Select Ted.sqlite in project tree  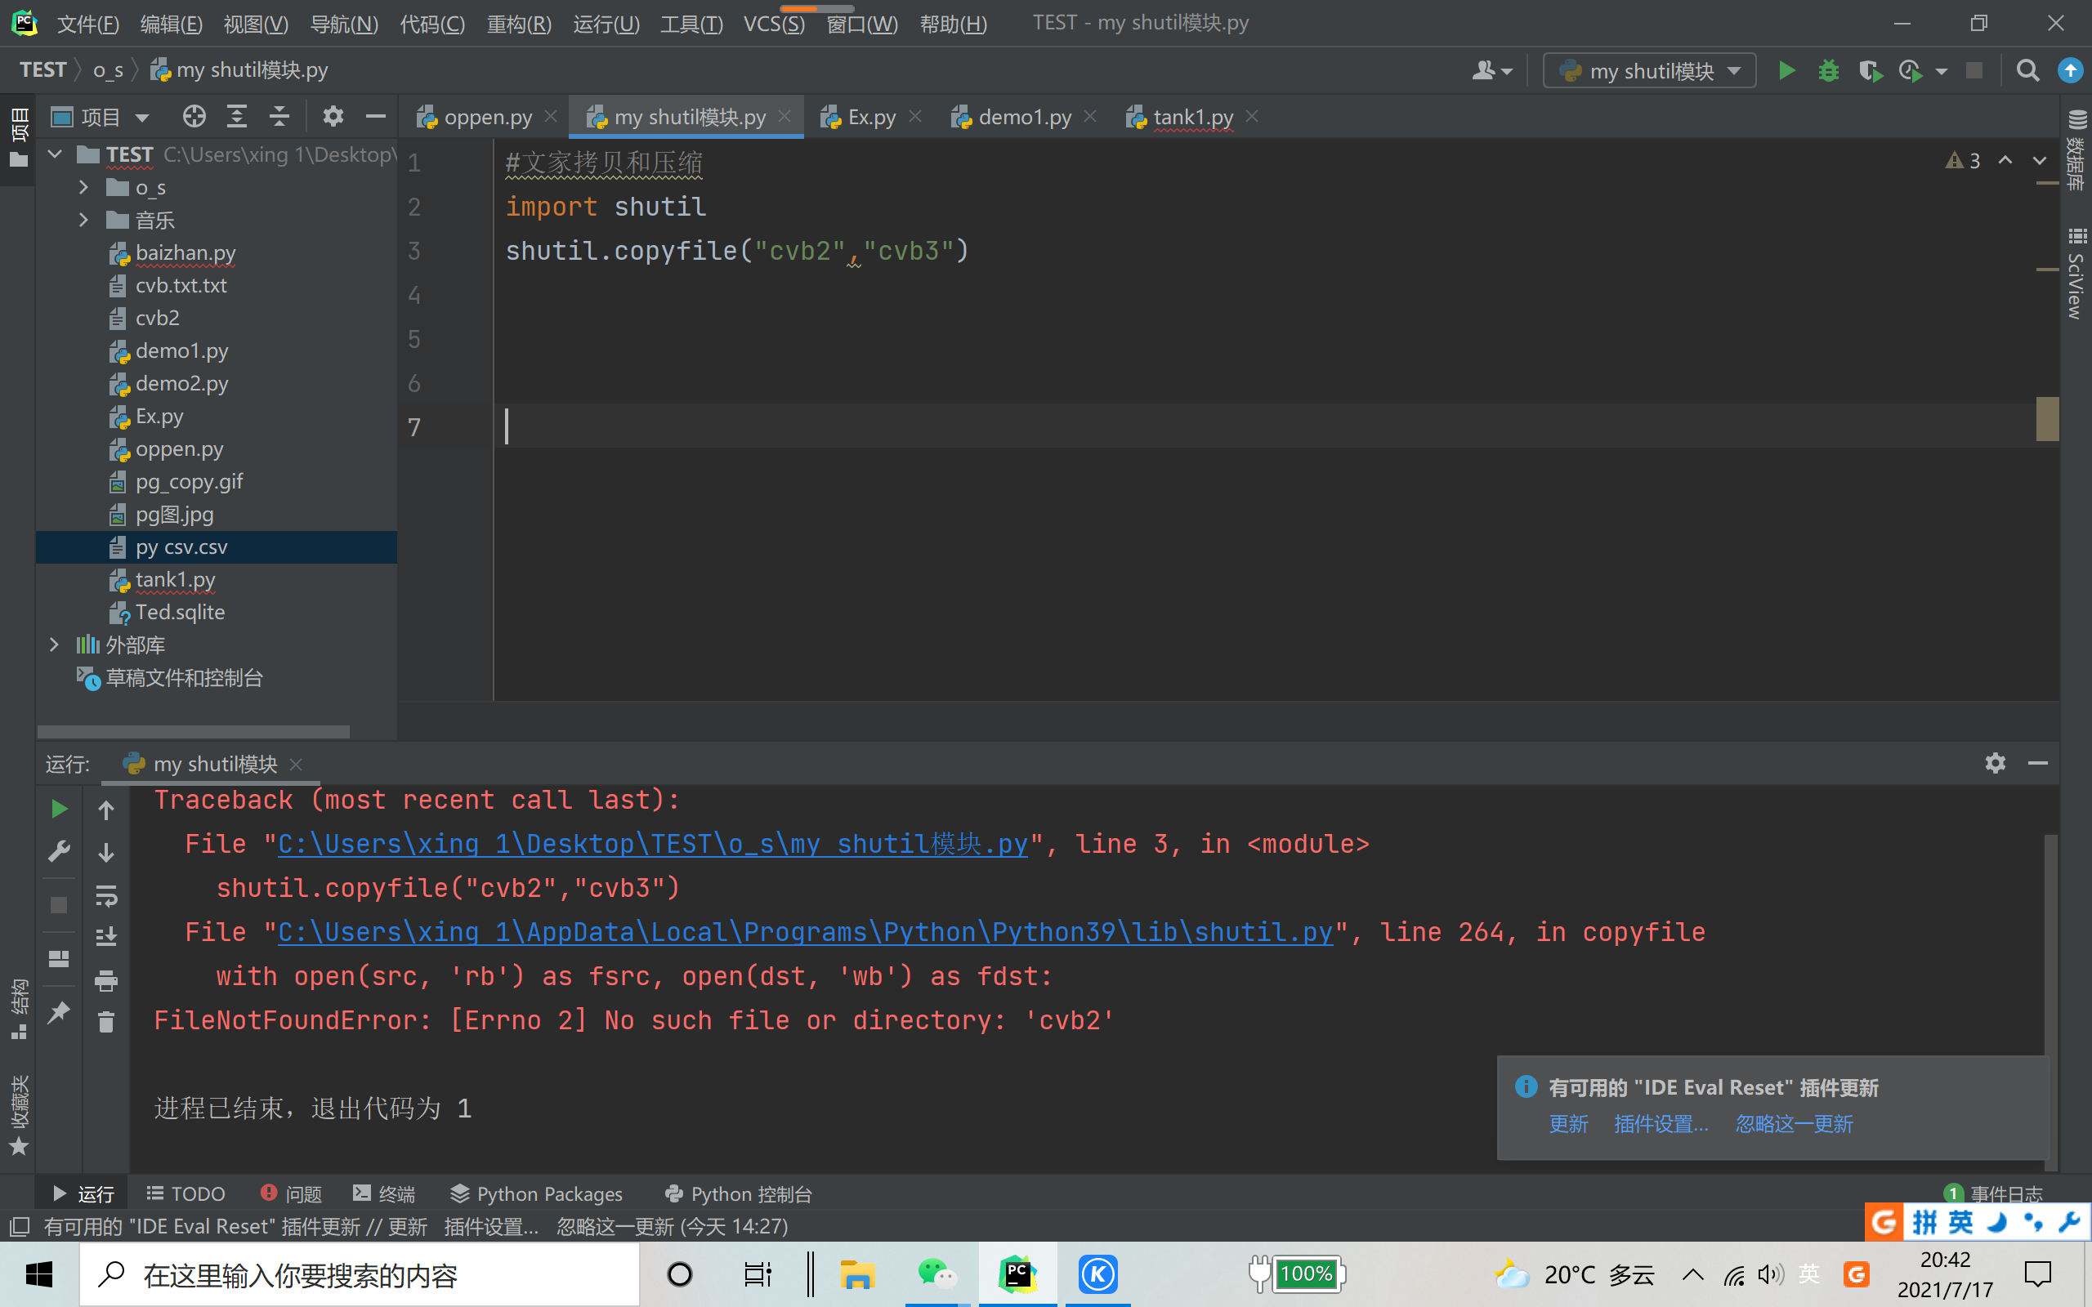180,612
